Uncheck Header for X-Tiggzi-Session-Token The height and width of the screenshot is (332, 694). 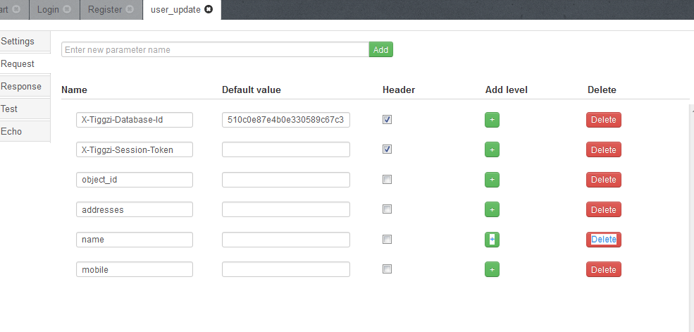click(387, 149)
